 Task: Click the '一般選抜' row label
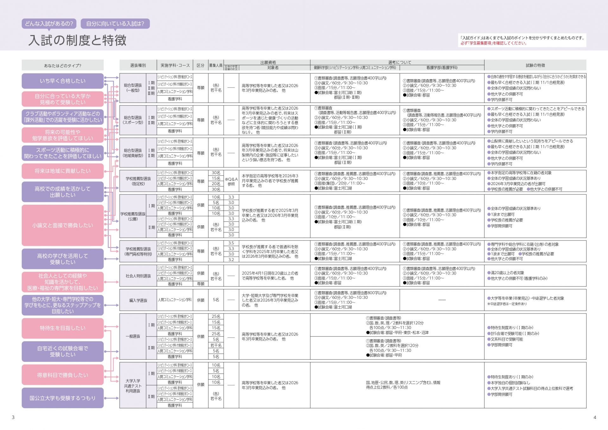tap(133, 336)
